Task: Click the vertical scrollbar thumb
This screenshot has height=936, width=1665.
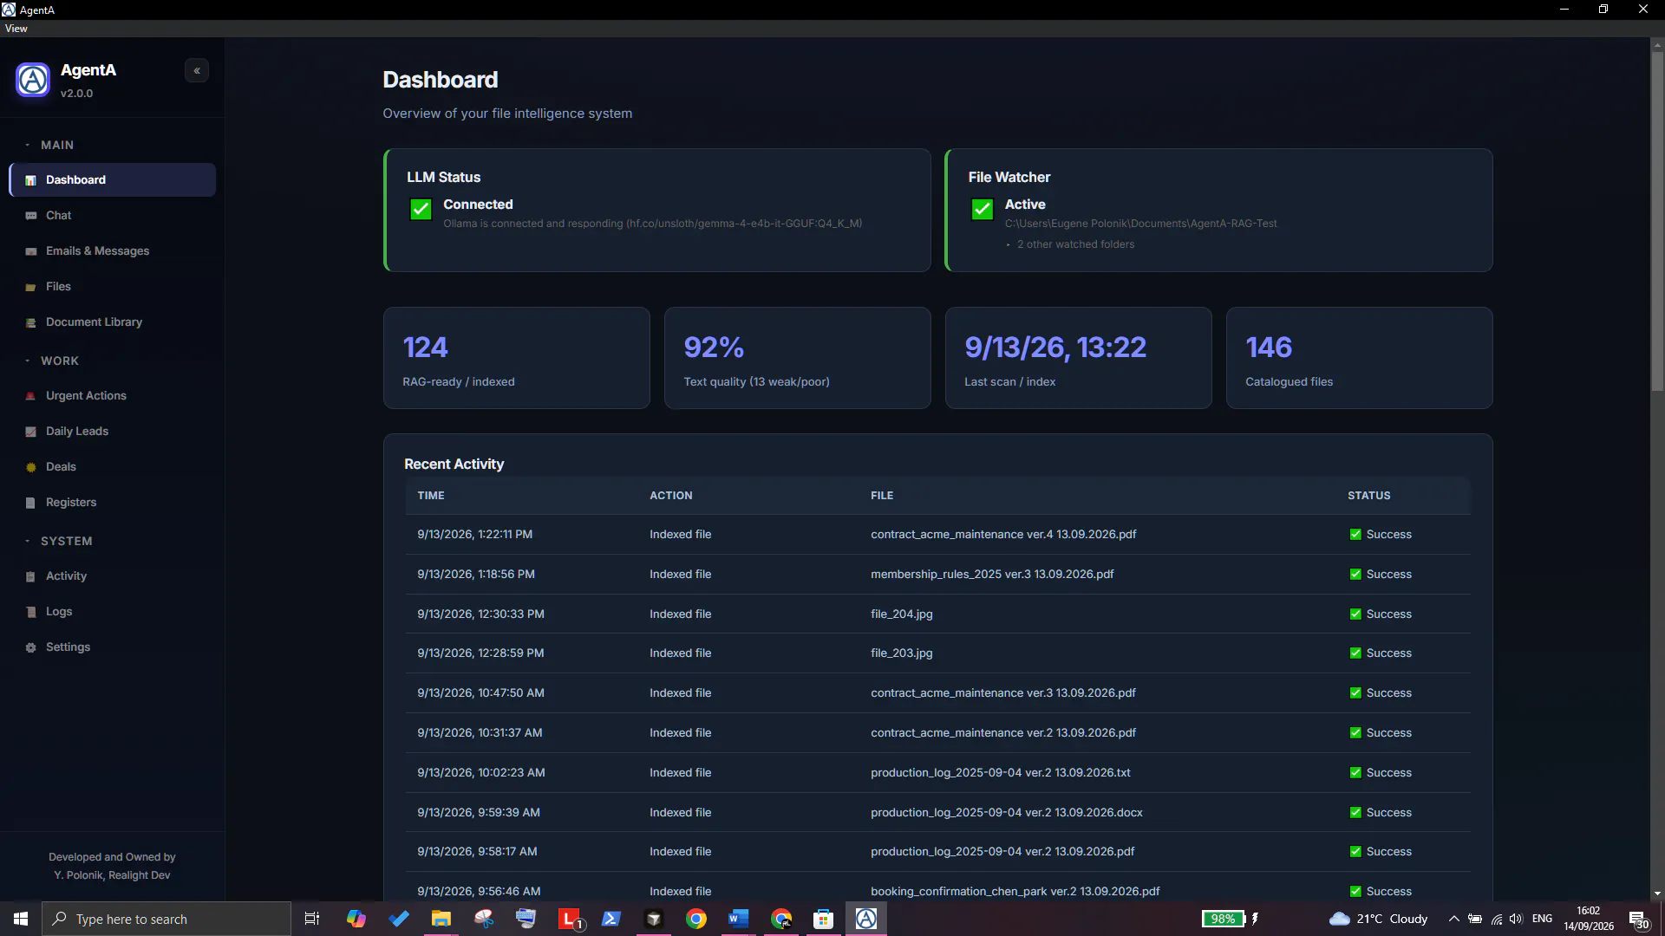Action: [1657, 221]
